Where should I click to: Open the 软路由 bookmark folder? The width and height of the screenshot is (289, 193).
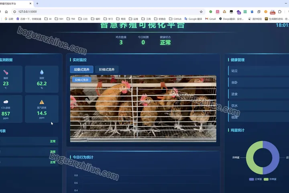click(160, 19)
